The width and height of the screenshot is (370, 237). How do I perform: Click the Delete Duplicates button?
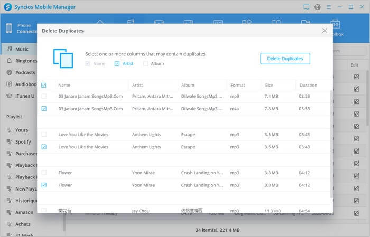pos(285,59)
